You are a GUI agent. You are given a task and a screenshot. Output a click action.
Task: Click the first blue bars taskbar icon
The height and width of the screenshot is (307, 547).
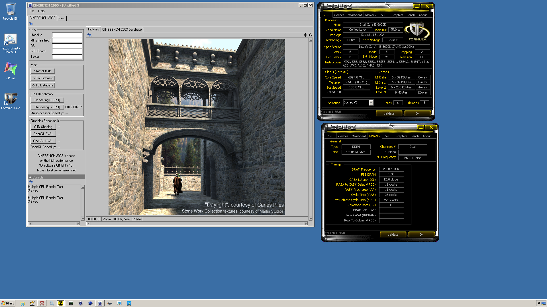pos(119,303)
